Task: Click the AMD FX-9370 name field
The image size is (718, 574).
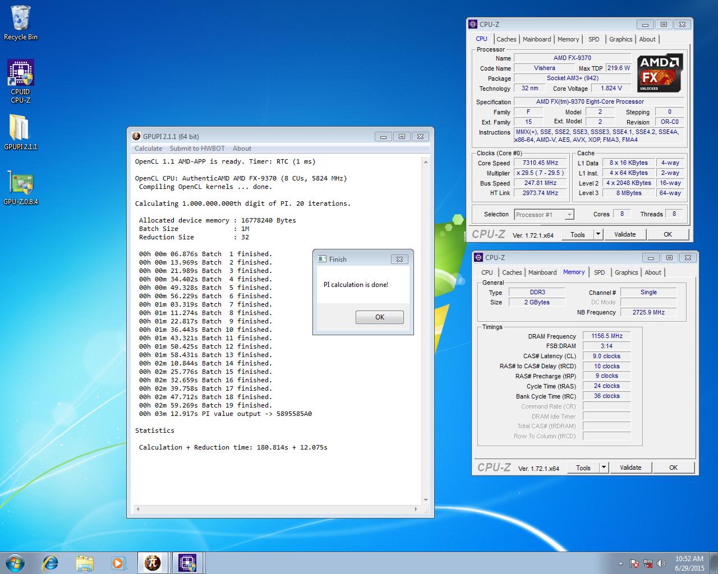Action: click(572, 58)
